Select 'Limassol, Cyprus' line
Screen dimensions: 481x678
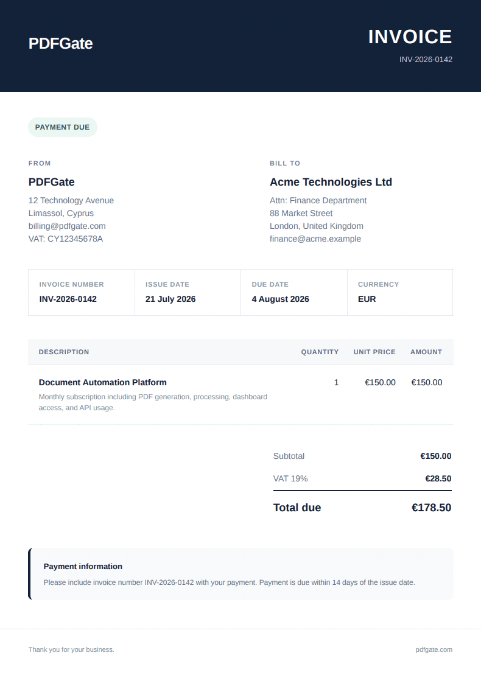pos(61,213)
